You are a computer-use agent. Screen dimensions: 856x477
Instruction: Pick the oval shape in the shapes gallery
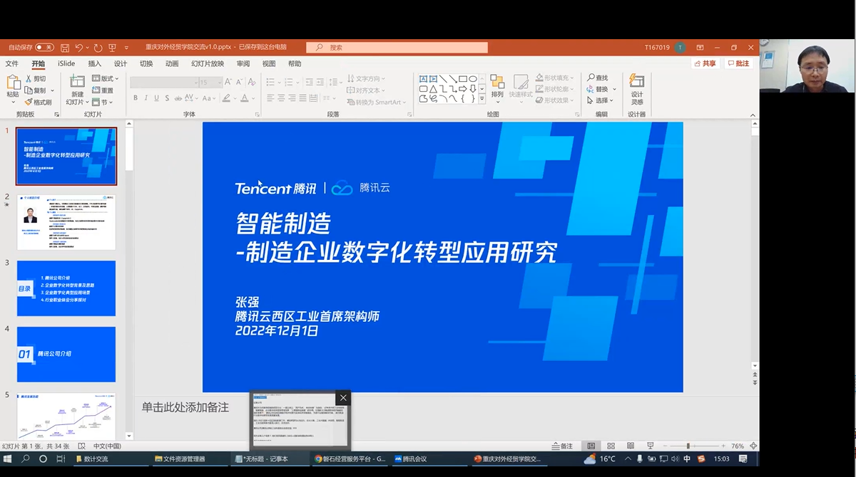[x=473, y=78]
